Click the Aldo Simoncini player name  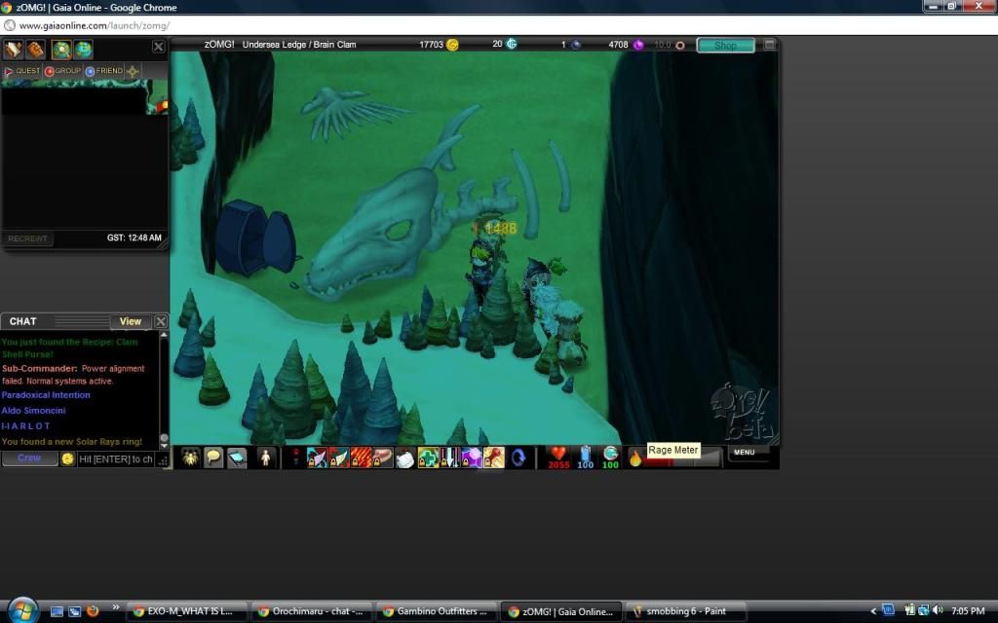34,411
